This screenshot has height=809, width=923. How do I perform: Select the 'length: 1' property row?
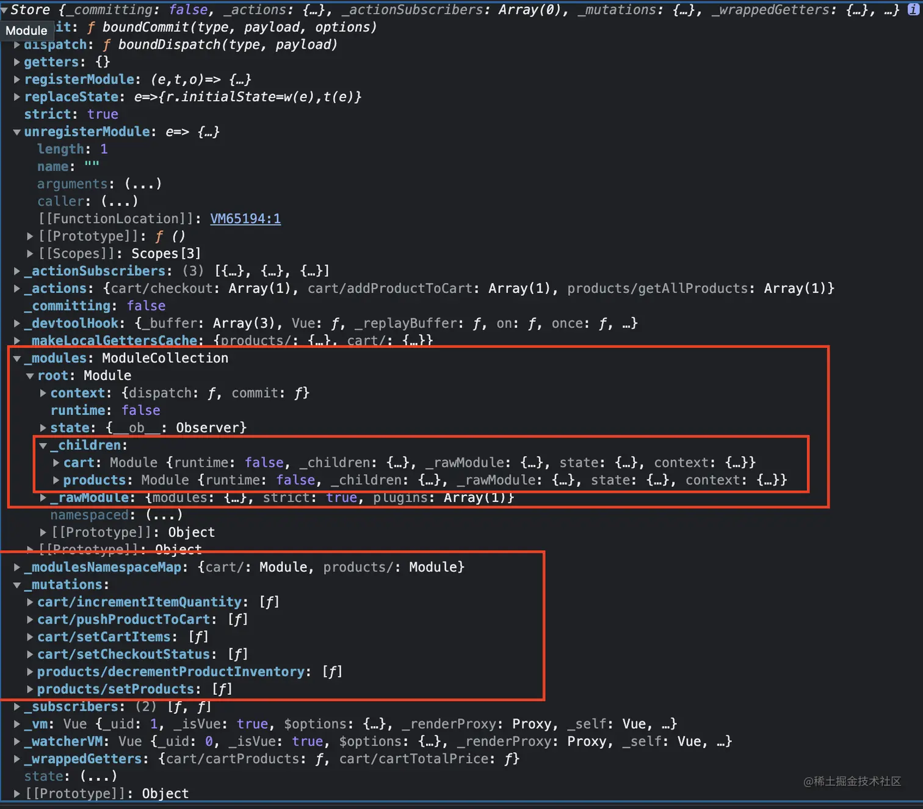coord(72,149)
